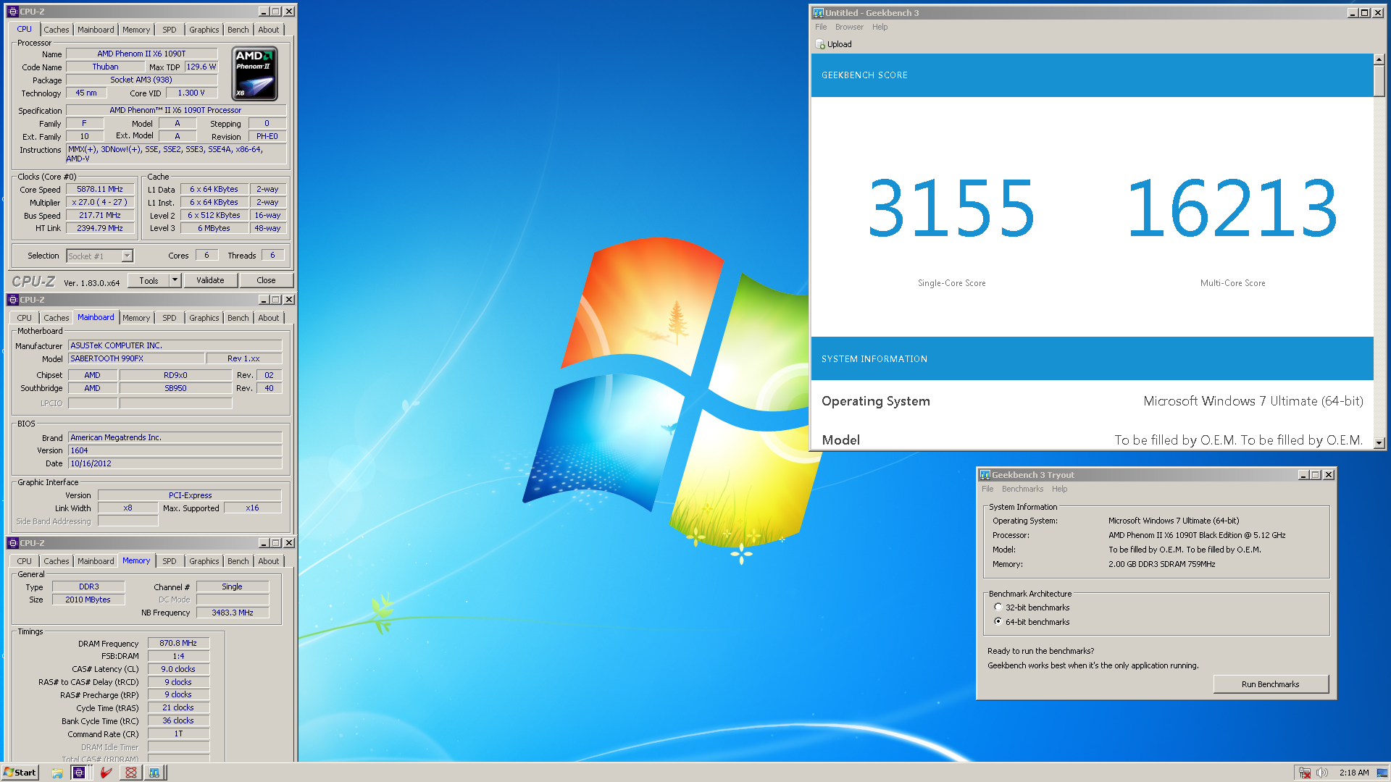Click the Core VID 1.300 V value
Image resolution: width=1391 pixels, height=782 pixels.
pos(191,93)
